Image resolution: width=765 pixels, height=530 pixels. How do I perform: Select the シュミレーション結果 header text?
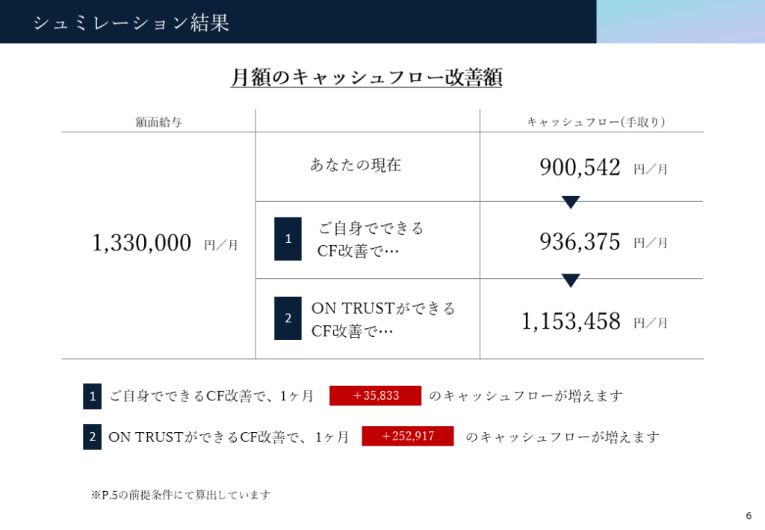131,22
